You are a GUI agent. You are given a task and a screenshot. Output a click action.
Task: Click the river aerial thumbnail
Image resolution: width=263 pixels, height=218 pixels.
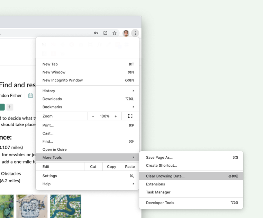(x=66, y=206)
